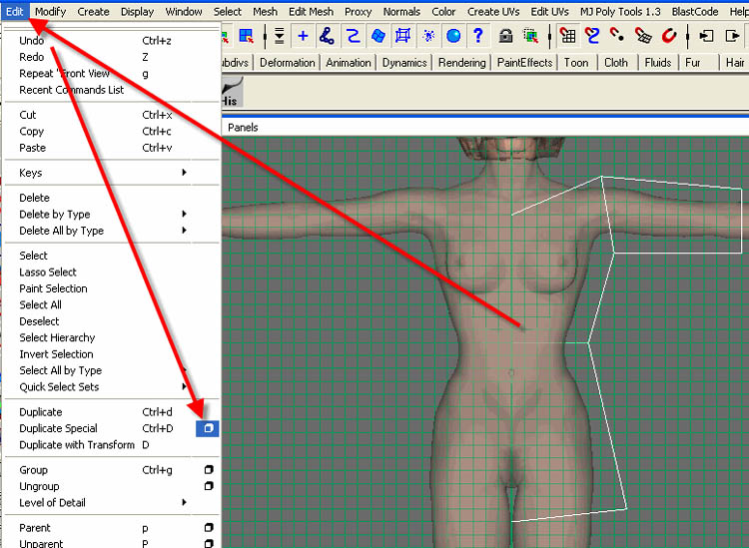
Task: Click the Undo menu entry
Action: click(x=32, y=41)
